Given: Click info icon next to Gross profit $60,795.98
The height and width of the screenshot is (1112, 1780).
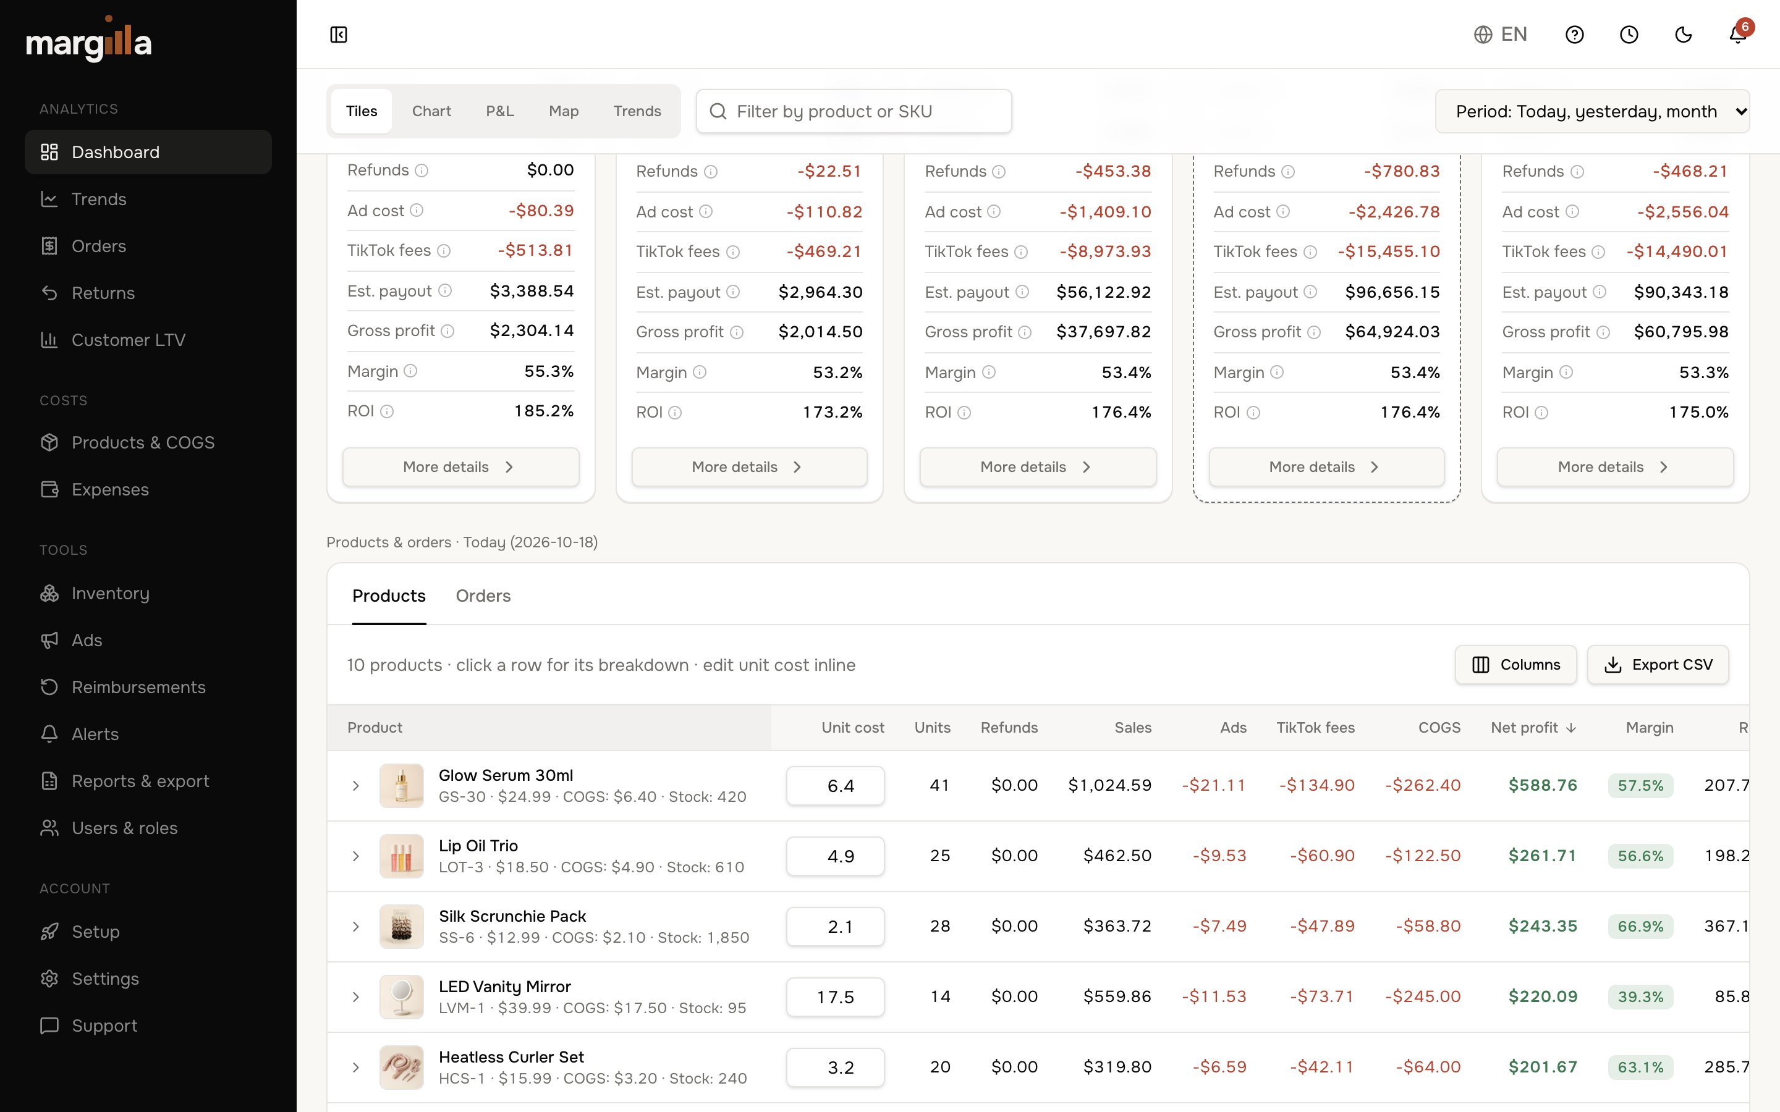Looking at the screenshot, I should 1603,332.
